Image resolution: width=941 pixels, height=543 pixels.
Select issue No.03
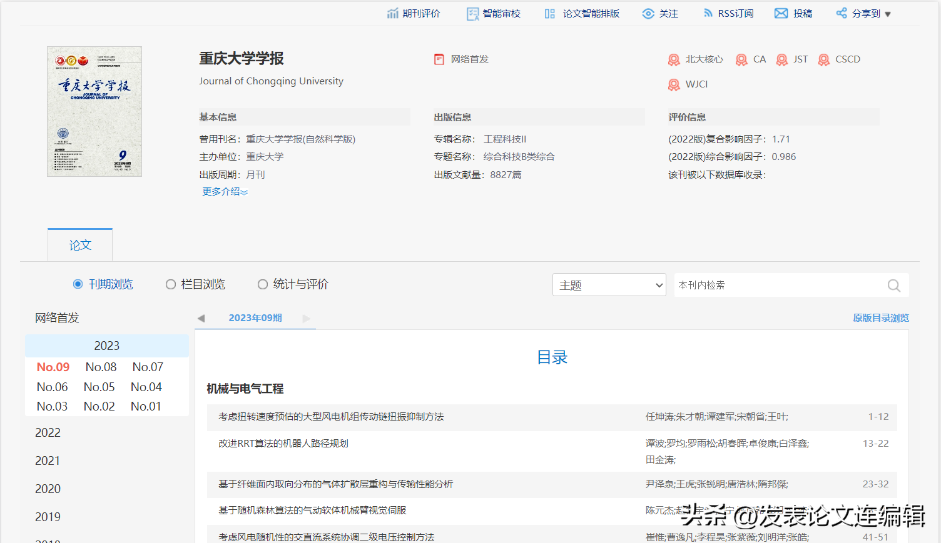click(x=52, y=406)
